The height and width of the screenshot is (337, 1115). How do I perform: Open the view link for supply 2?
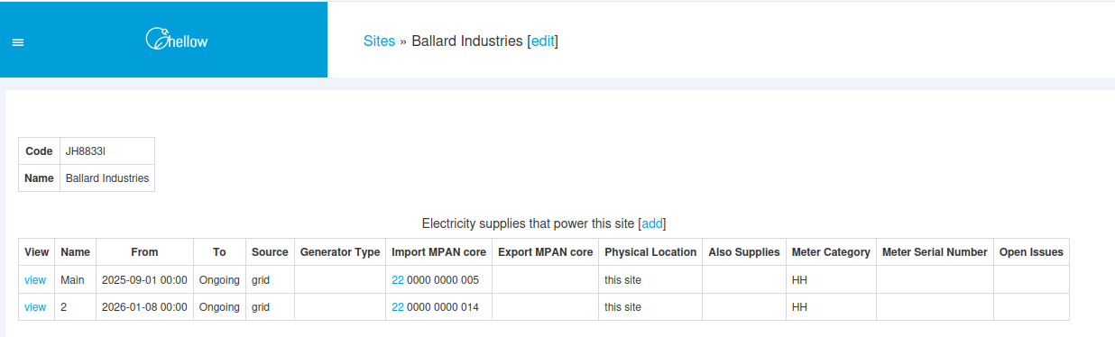pyautogui.click(x=35, y=307)
